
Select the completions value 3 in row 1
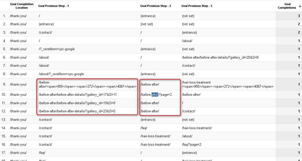click(299, 16)
